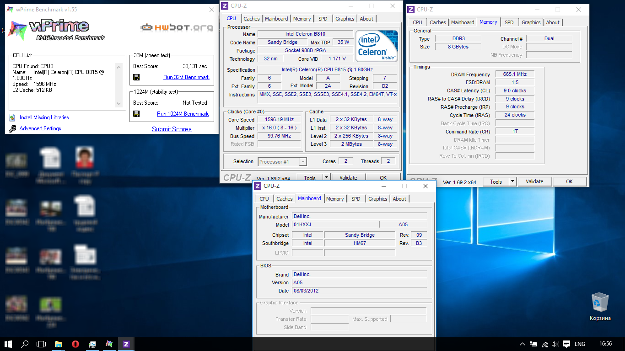Click the Socket 988B rPGA package field

pyautogui.click(x=305, y=50)
